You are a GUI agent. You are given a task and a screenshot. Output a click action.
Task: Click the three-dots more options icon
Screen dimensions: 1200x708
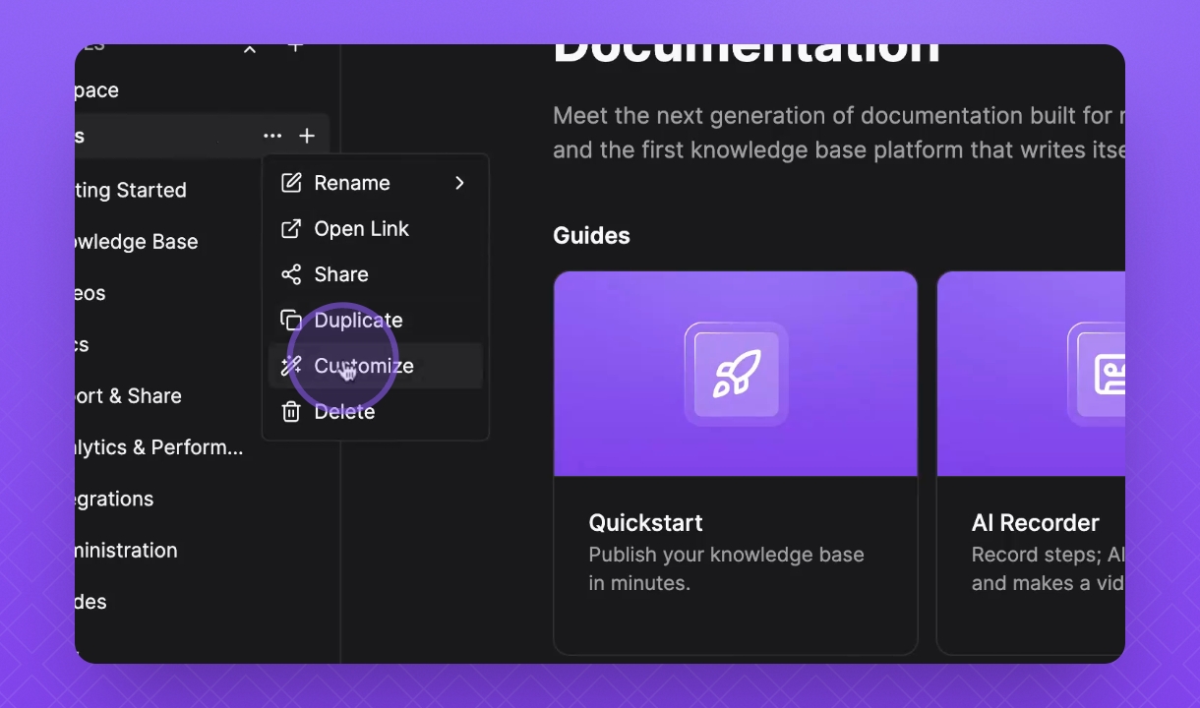coord(272,136)
